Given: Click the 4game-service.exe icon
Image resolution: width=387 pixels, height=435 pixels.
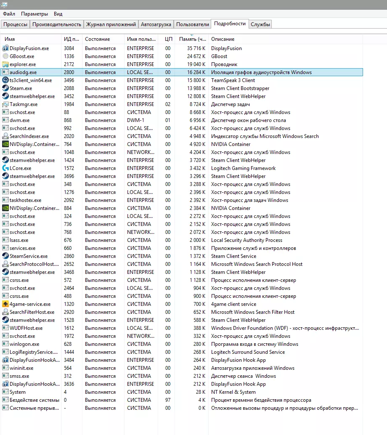Looking at the screenshot, I should (x=5, y=304).
